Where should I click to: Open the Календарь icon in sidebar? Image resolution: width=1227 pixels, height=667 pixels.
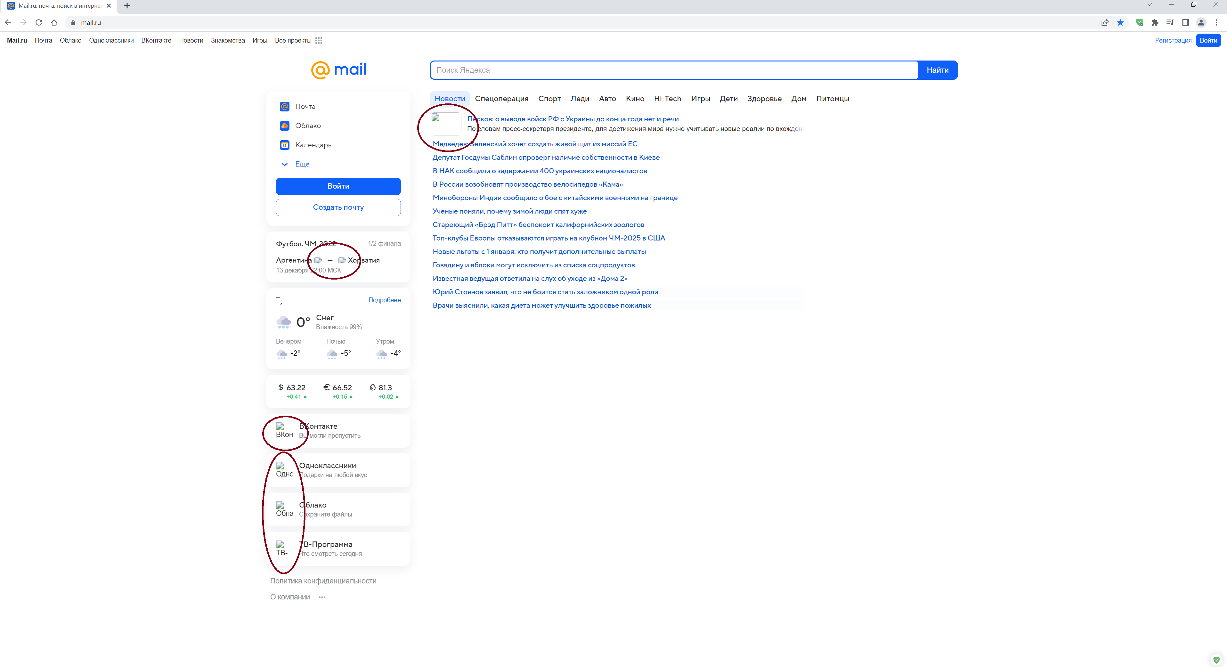tap(284, 144)
